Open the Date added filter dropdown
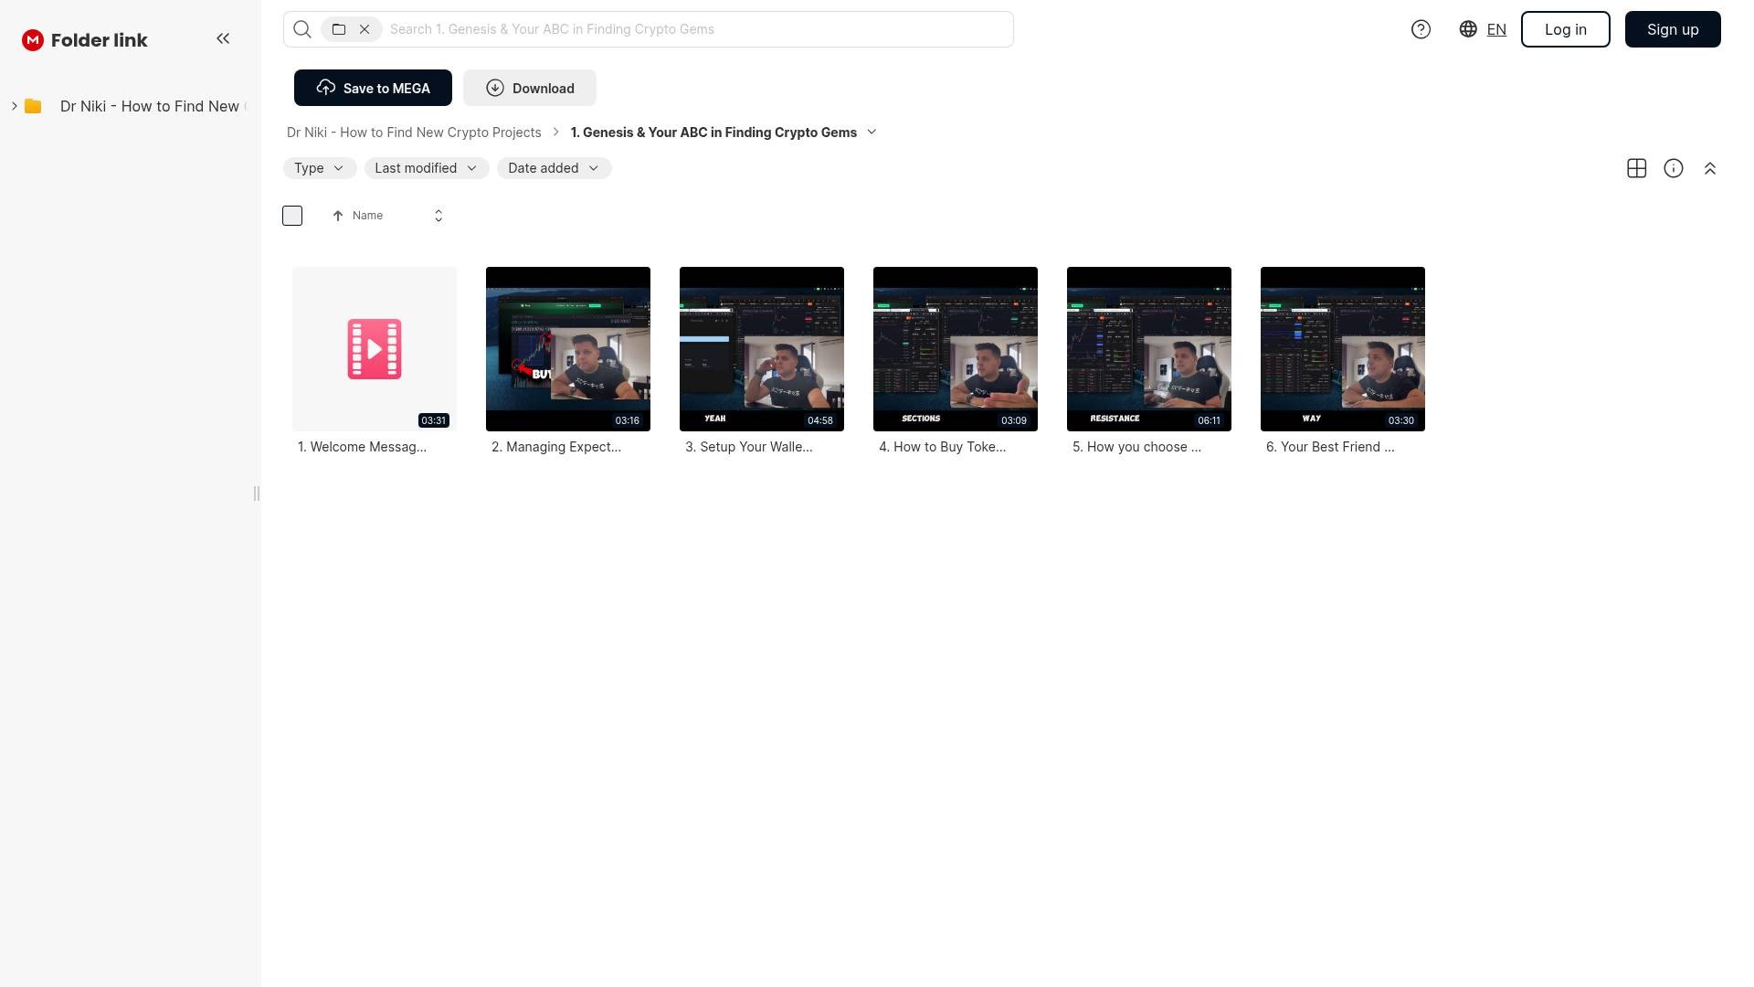This screenshot has height=987, width=1754. (x=554, y=168)
